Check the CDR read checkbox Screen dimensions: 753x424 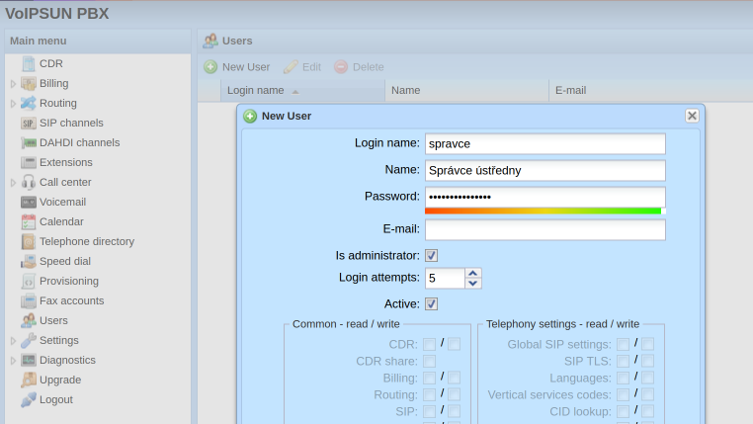tap(429, 344)
